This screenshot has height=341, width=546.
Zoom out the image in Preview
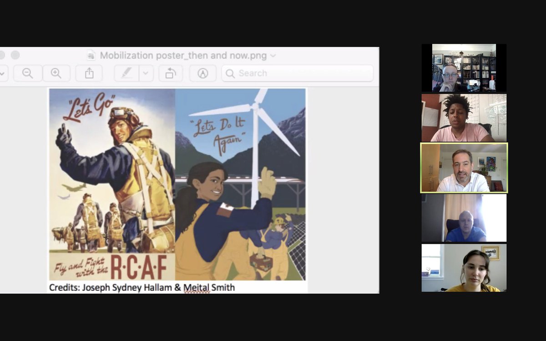[28, 73]
